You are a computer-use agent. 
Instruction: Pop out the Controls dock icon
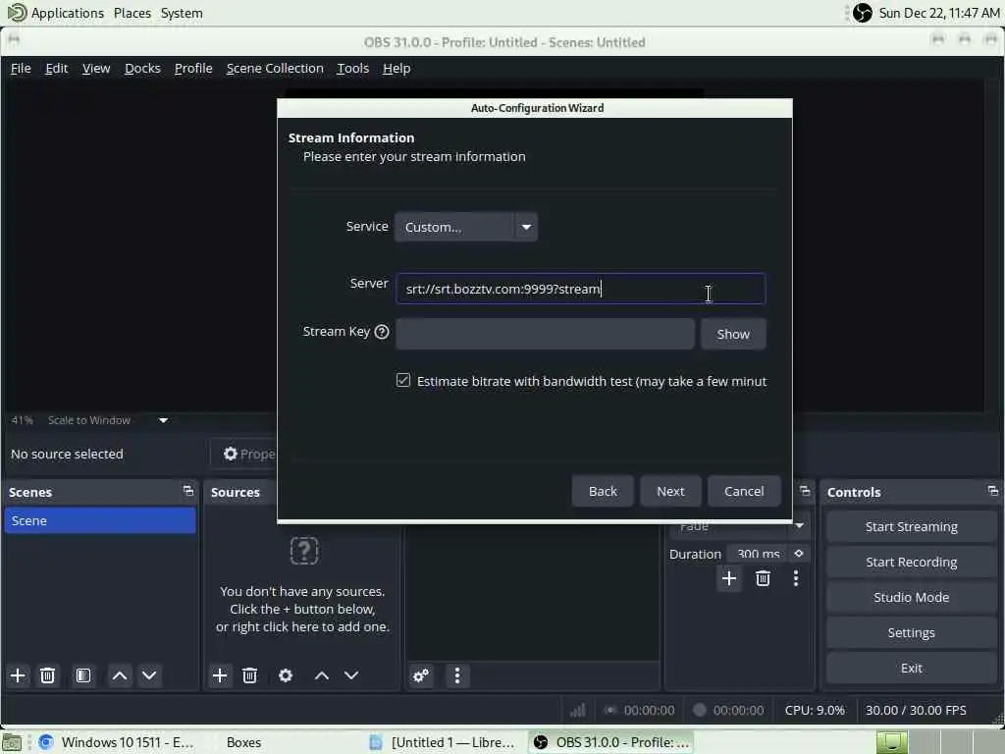click(992, 491)
